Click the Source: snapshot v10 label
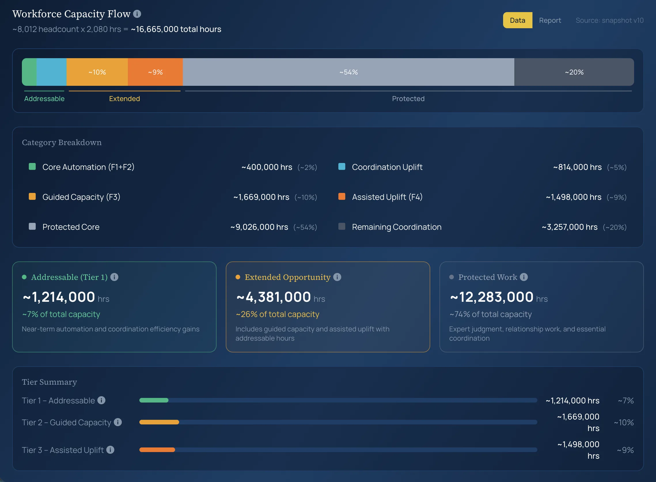 (609, 20)
